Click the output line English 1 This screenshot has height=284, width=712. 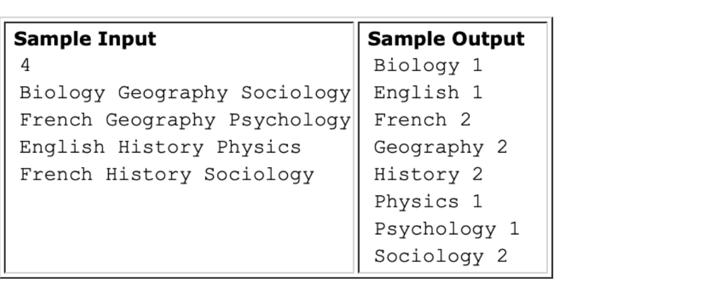click(428, 93)
